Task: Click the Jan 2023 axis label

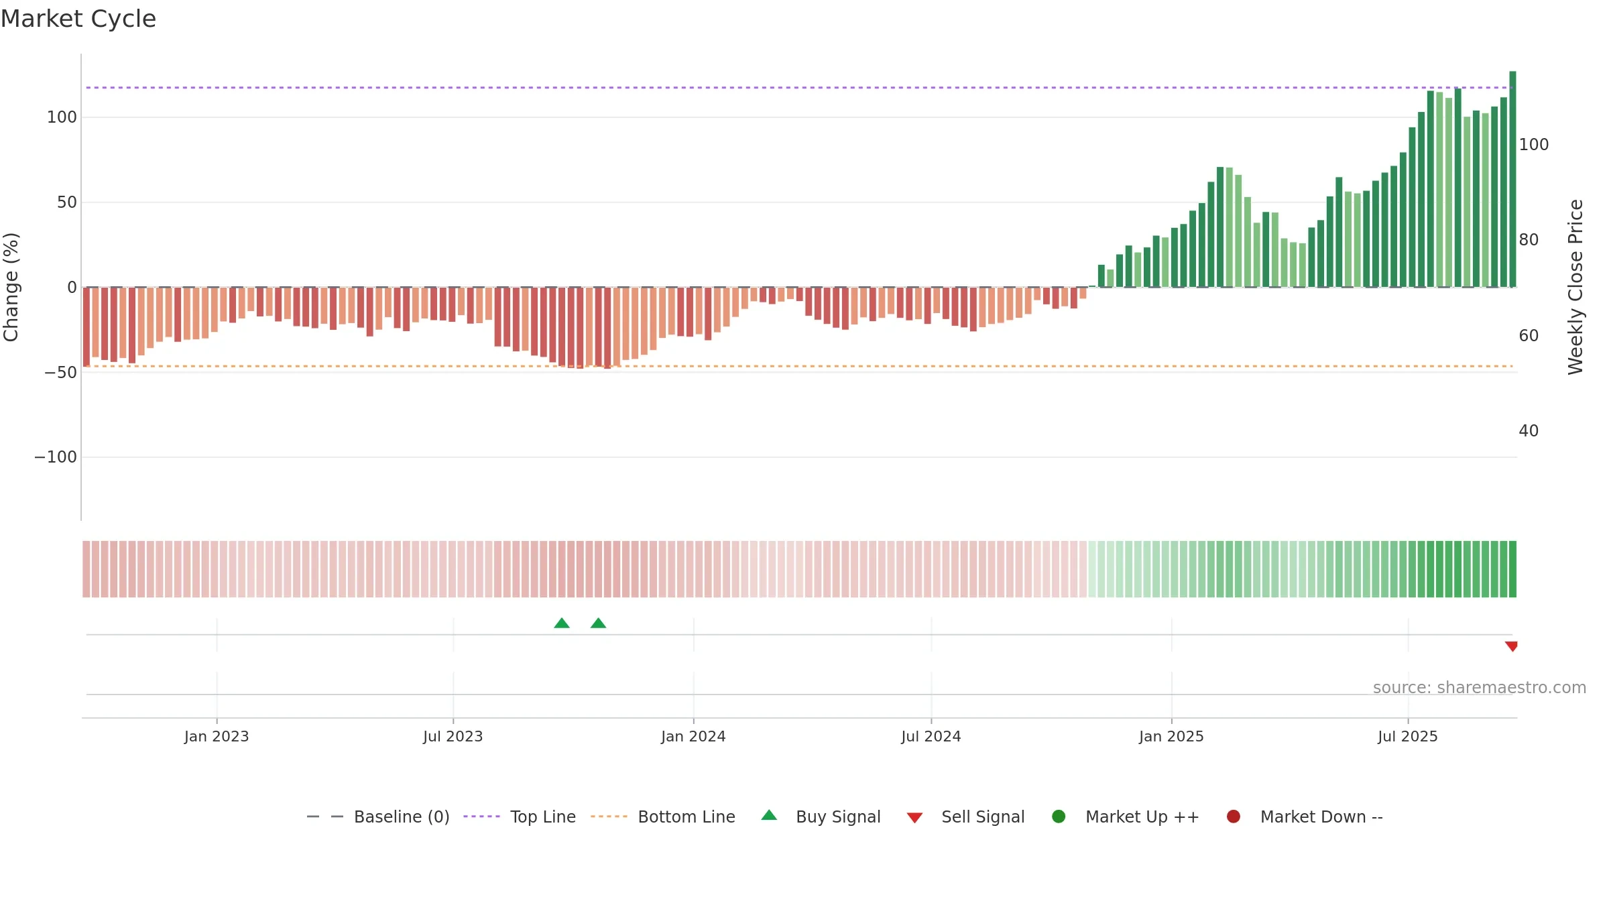Action: [x=217, y=737]
